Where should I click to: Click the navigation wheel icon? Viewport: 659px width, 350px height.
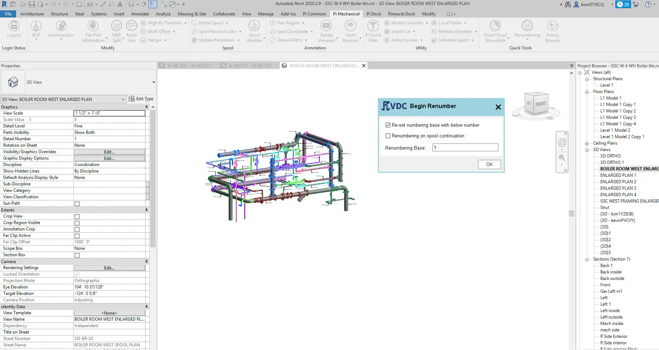pyautogui.click(x=562, y=143)
